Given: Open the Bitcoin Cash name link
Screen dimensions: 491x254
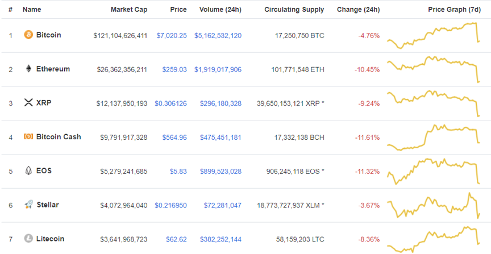Looking at the screenshot, I should point(59,137).
